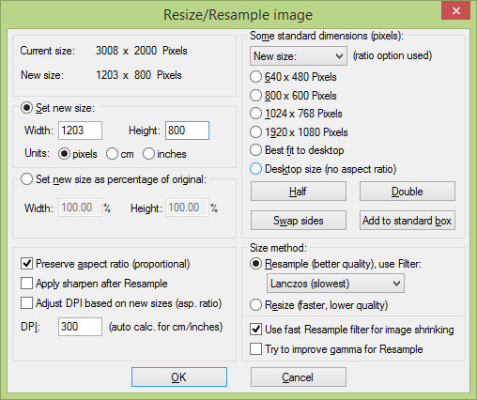Enable Adjust DPI based on new sizes
Screen dimensions: 477x400
(26, 303)
